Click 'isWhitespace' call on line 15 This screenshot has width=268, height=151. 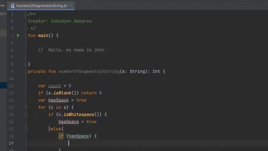coord(79,115)
